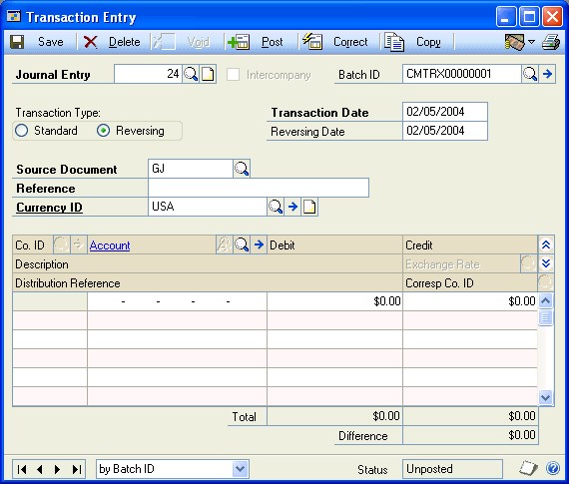
Task: Click first row Credit amount cell
Action: pyautogui.click(x=470, y=301)
